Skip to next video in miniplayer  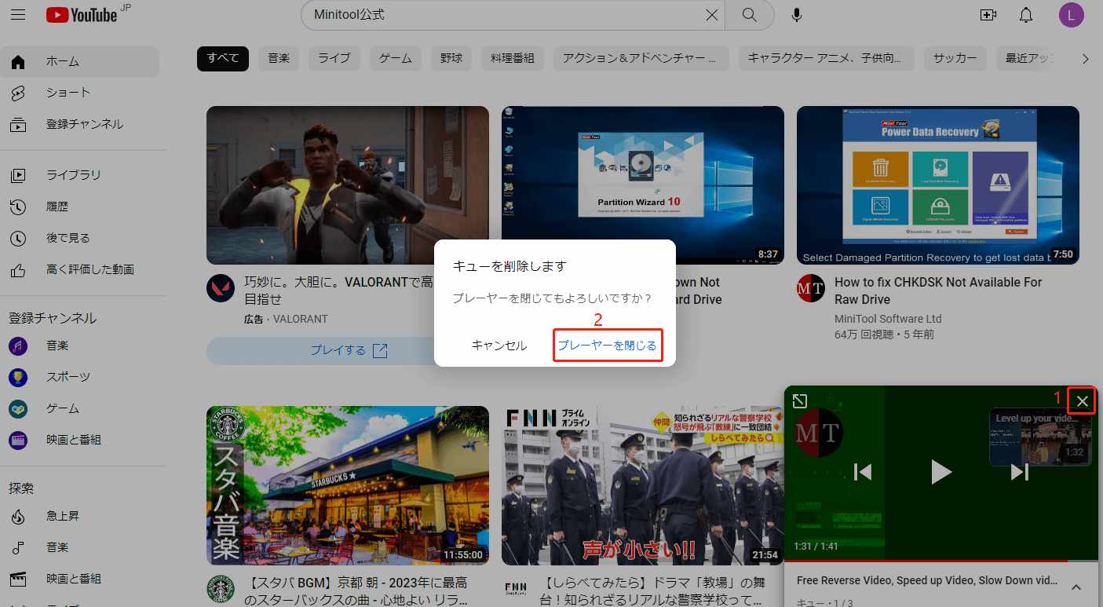point(1019,472)
